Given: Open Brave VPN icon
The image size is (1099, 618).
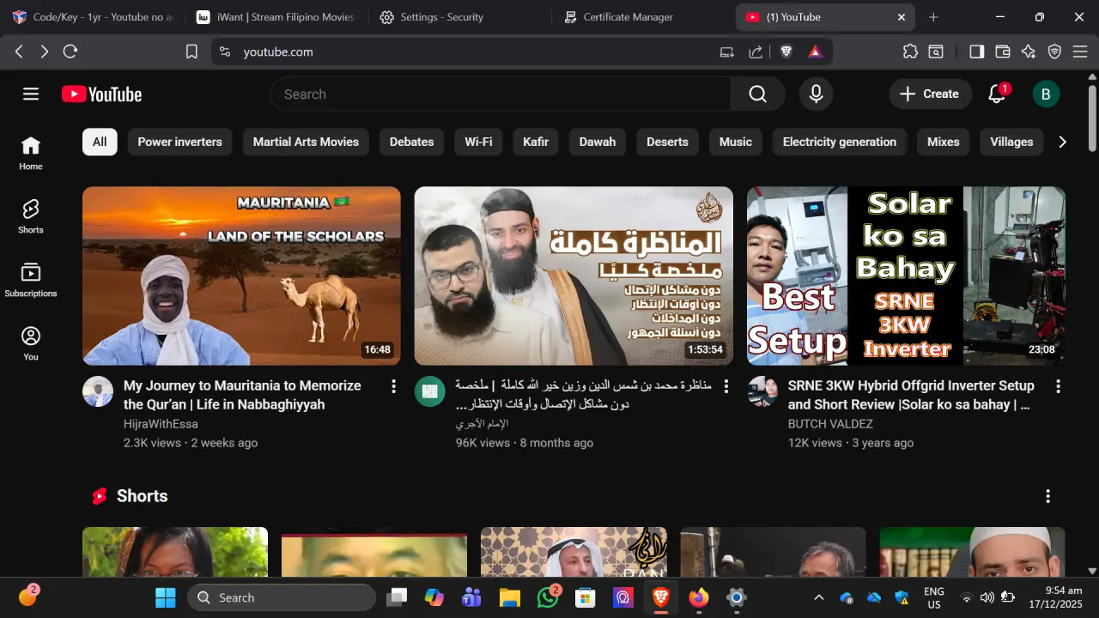Looking at the screenshot, I should tap(1054, 51).
